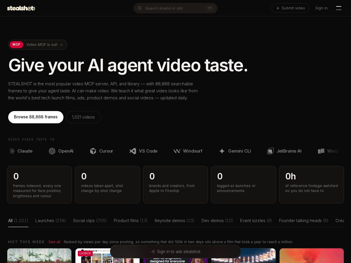Click the tagged as launches stat card
The height and width of the screenshot is (263, 351).
(243, 185)
